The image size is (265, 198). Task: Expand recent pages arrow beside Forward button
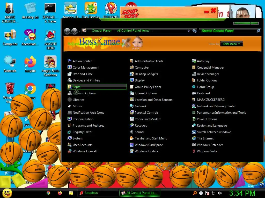pos(79,31)
